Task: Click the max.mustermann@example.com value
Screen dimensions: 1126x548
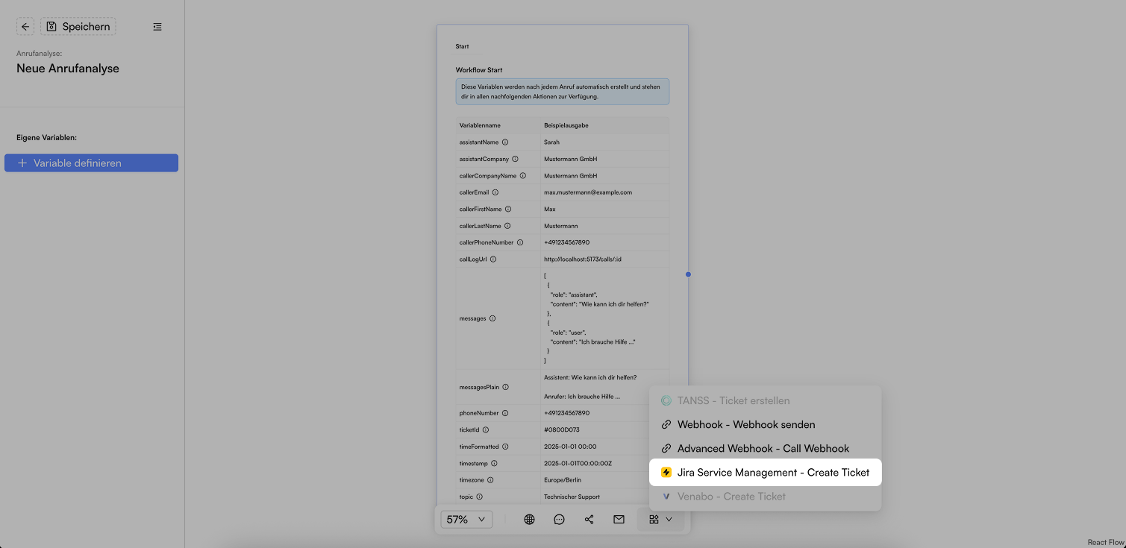Action: pyautogui.click(x=588, y=192)
